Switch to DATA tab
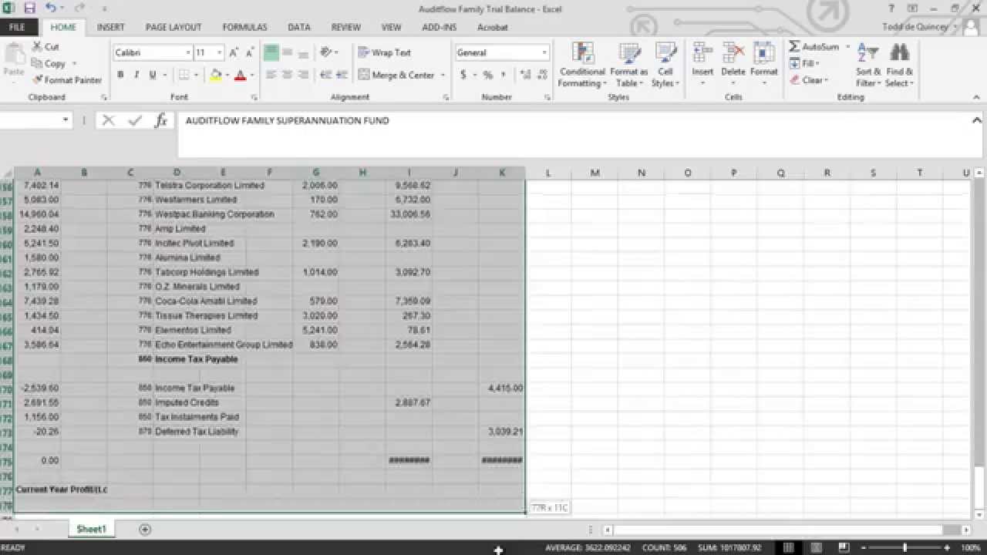 pyautogui.click(x=299, y=27)
